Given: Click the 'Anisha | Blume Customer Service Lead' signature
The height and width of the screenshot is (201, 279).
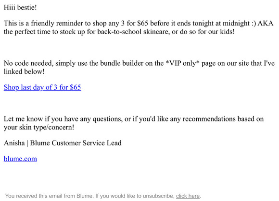Looking at the screenshot, I should (x=63, y=143).
